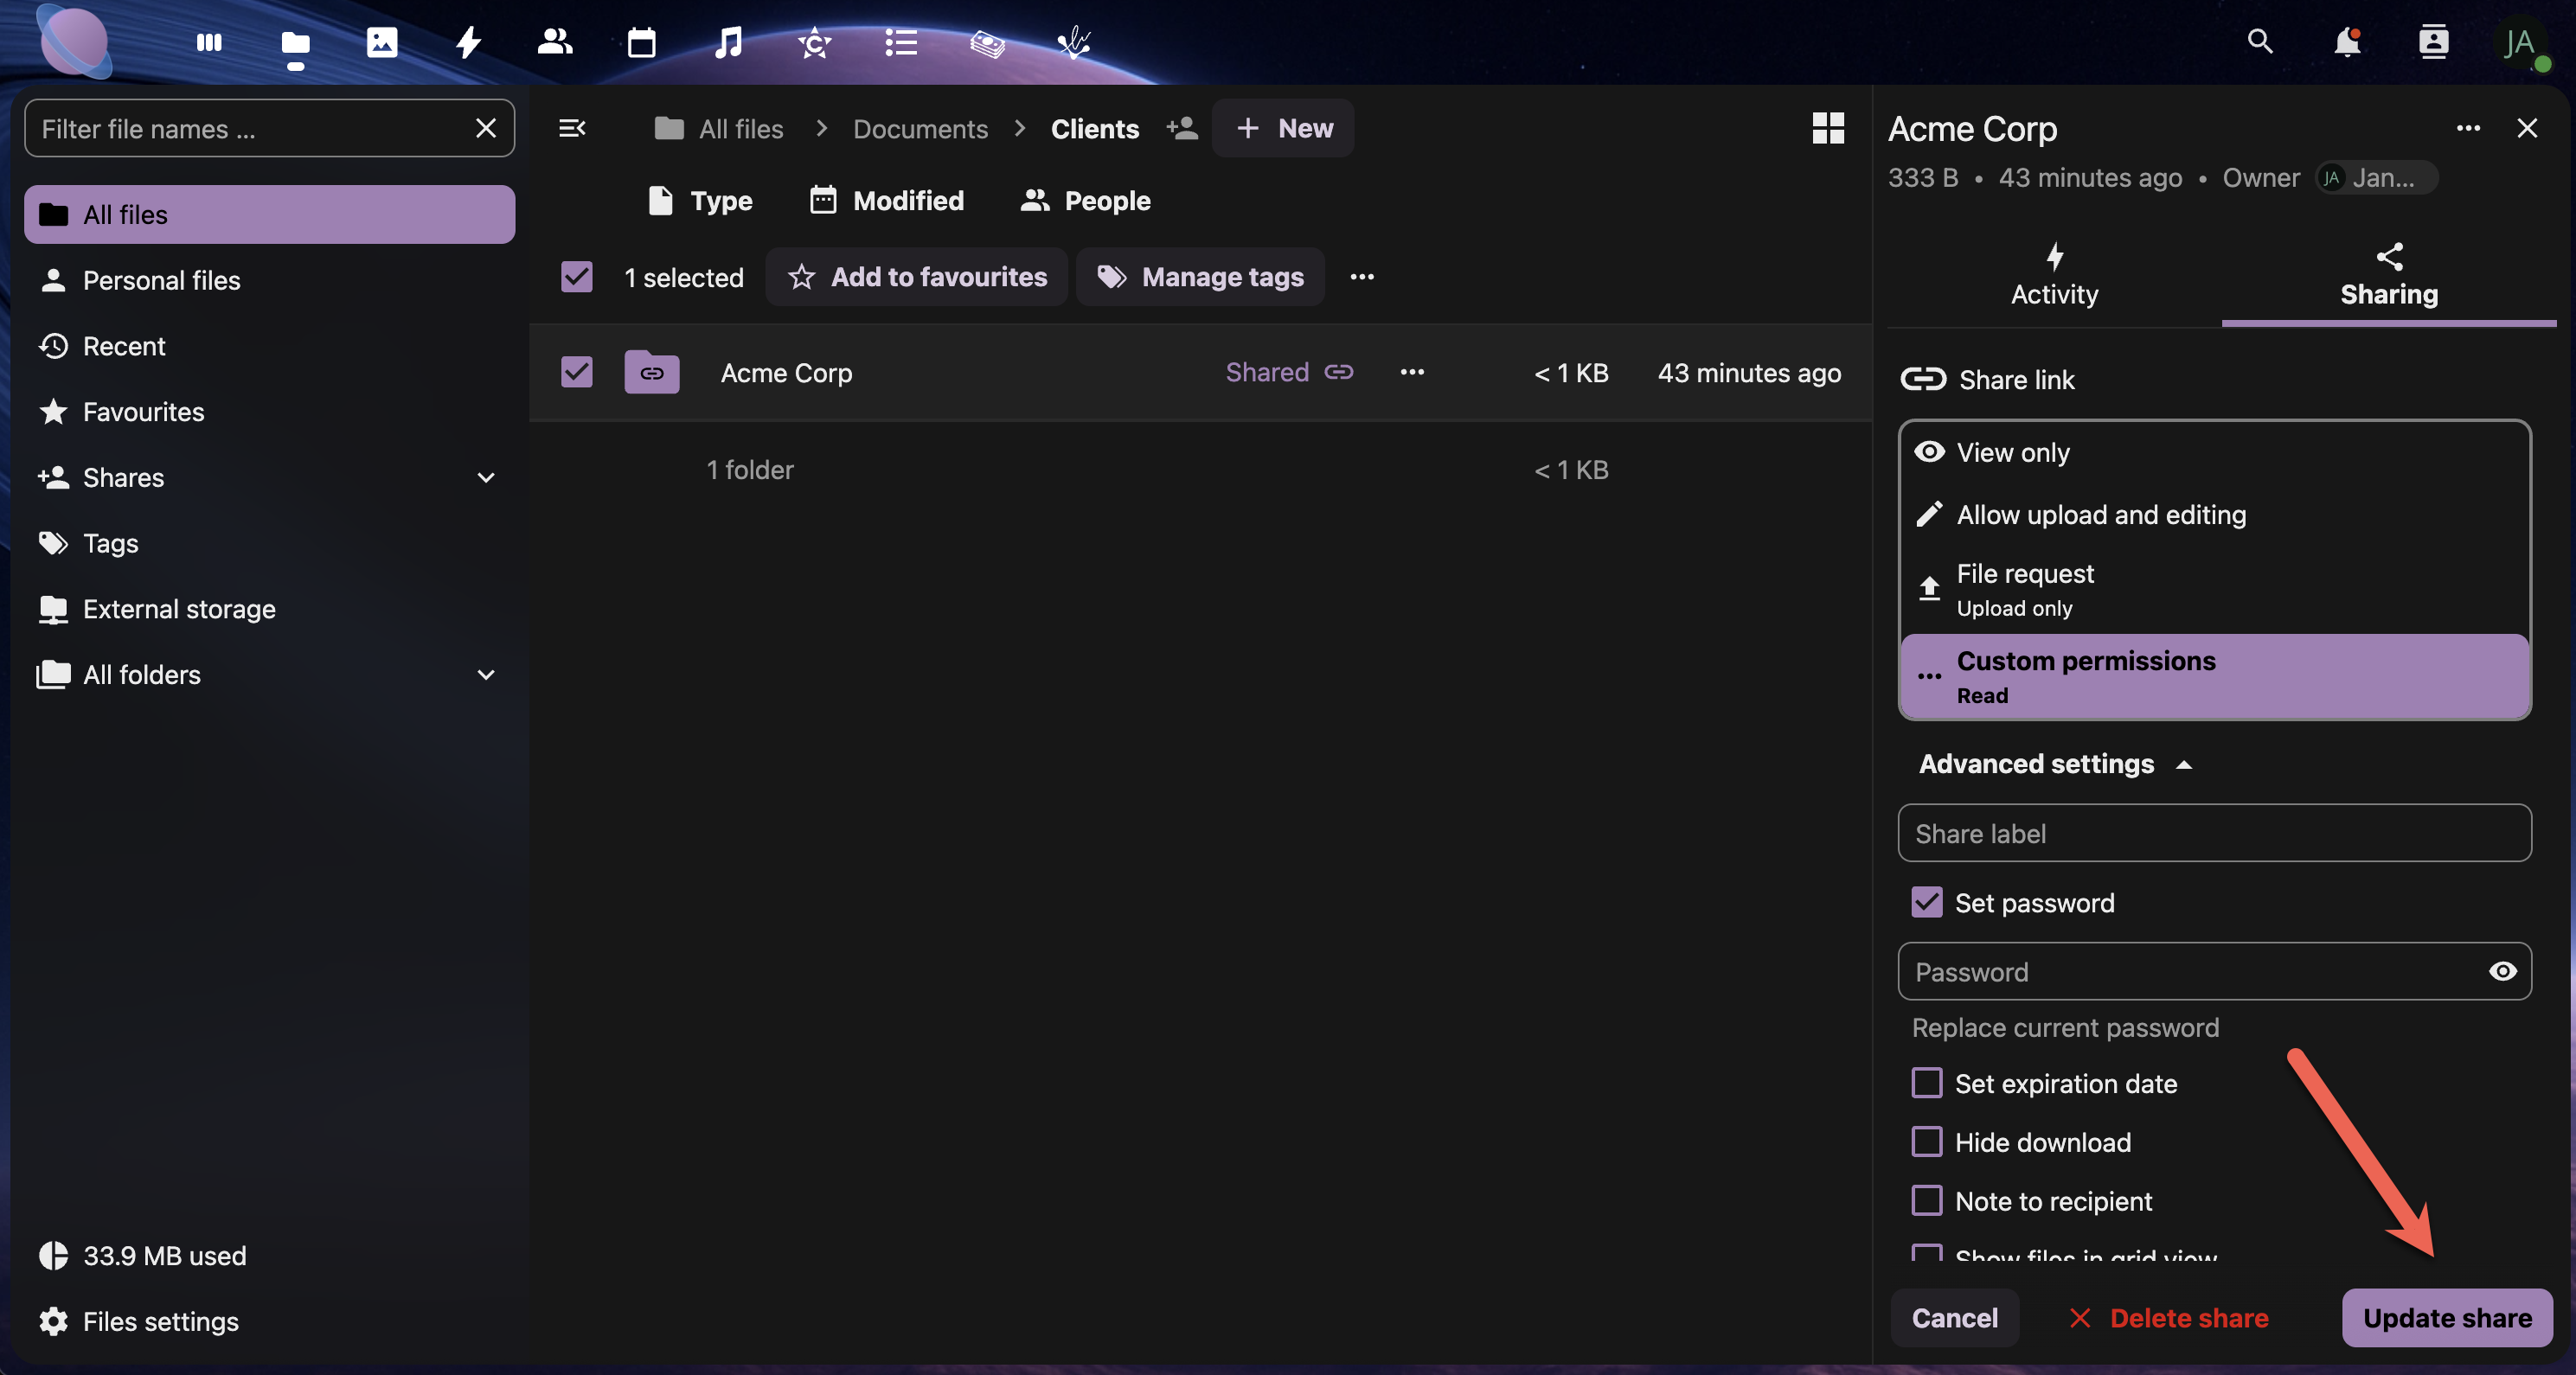Screen dimensions: 2576x1375
Task: Switch to the Activity tab
Action: 2054,274
